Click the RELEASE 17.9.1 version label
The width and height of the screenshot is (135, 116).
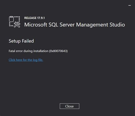click(34, 18)
